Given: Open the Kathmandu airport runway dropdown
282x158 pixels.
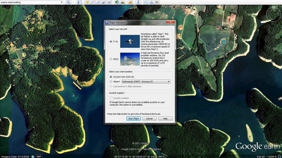Looking at the screenshot, I should click(146, 82).
